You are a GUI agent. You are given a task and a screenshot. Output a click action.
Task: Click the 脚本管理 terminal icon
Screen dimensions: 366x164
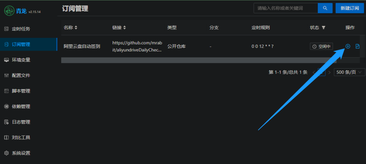click(6, 91)
